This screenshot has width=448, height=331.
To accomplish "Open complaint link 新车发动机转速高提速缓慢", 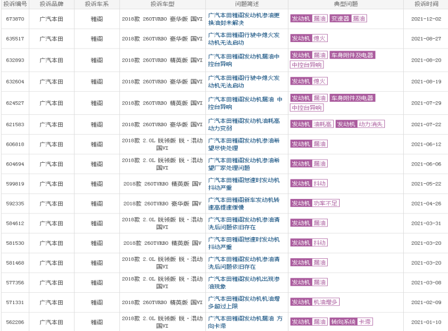I will tap(244, 204).
